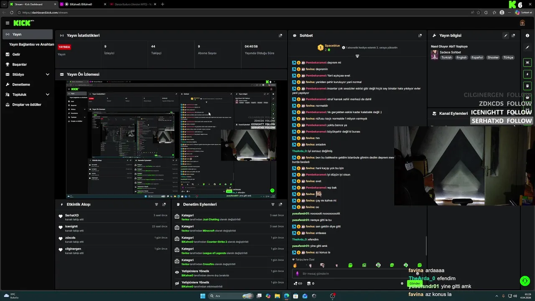Click the pencil icon in right rail

[527, 47]
